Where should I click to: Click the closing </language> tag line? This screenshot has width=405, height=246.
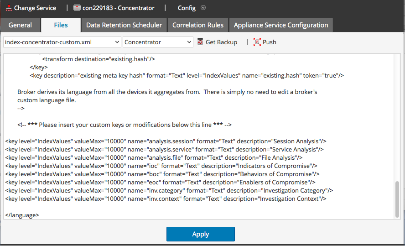(22, 215)
